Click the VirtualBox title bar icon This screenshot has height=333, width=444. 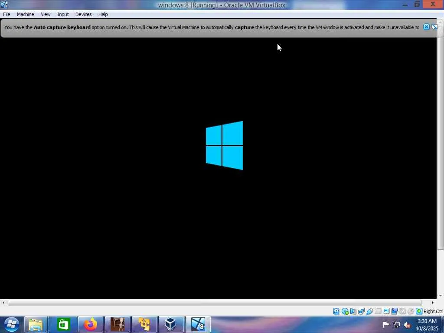[4, 4]
